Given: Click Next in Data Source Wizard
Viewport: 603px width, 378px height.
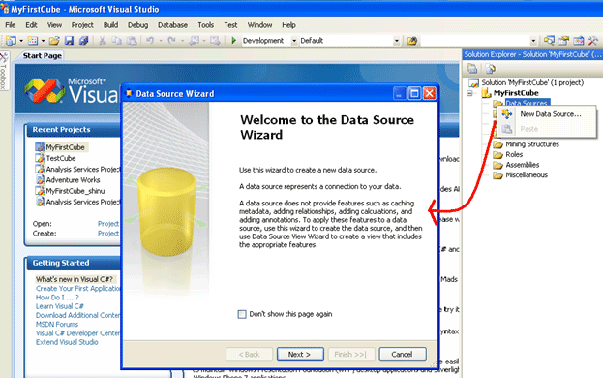Looking at the screenshot, I should point(300,354).
